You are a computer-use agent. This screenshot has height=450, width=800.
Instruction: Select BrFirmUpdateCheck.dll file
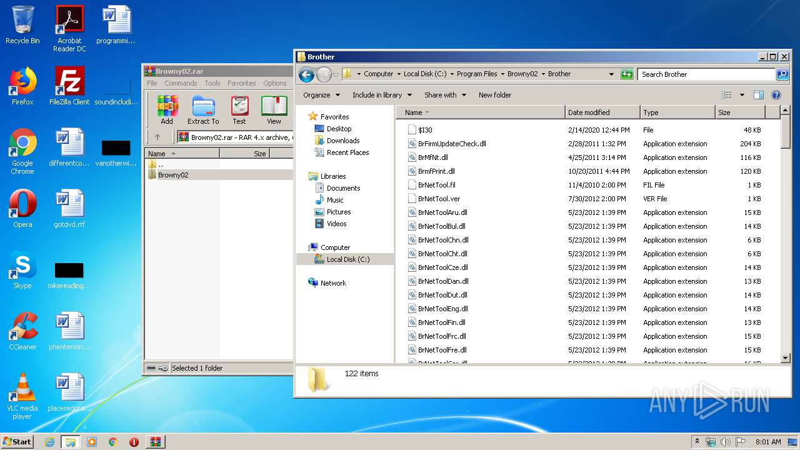tap(452, 144)
